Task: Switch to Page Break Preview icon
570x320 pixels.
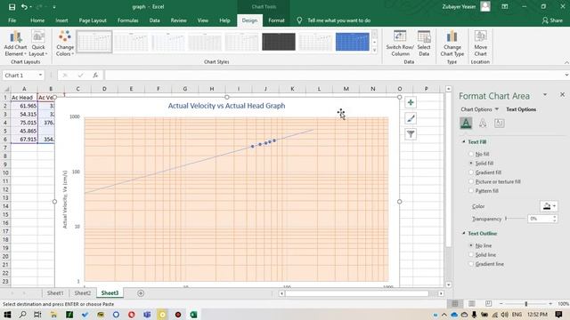Action: 488,303
